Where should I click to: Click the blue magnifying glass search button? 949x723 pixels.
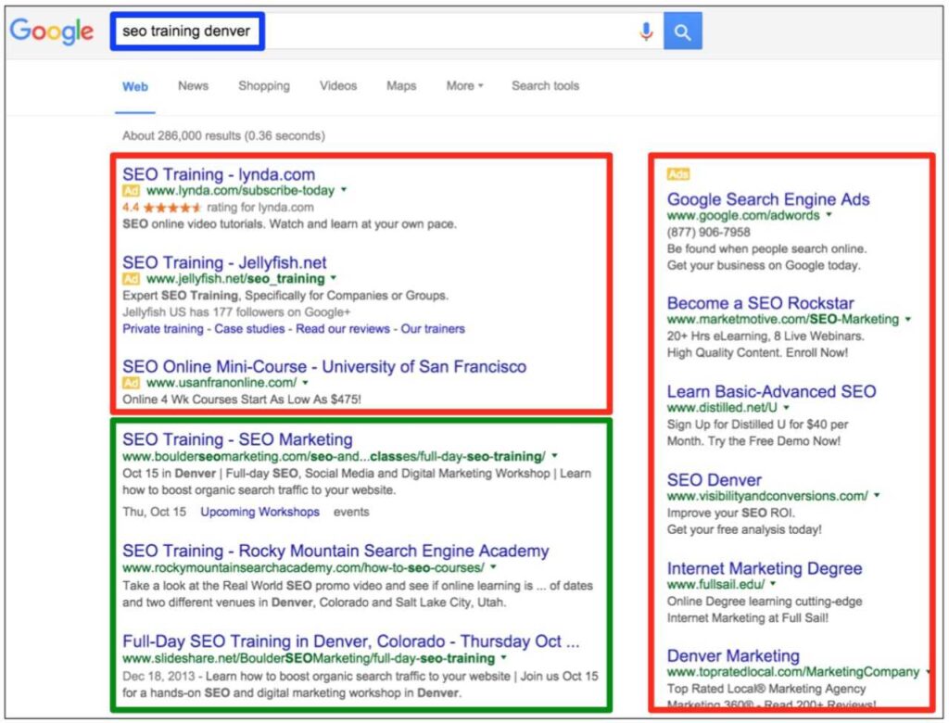point(683,32)
